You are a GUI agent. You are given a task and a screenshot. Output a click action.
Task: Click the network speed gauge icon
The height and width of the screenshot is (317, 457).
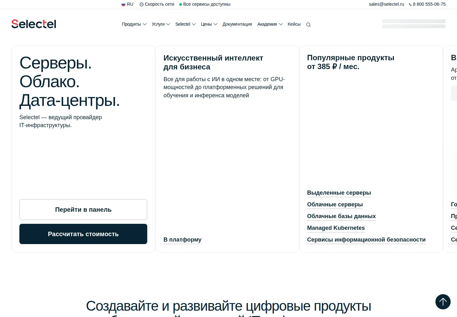(142, 4)
